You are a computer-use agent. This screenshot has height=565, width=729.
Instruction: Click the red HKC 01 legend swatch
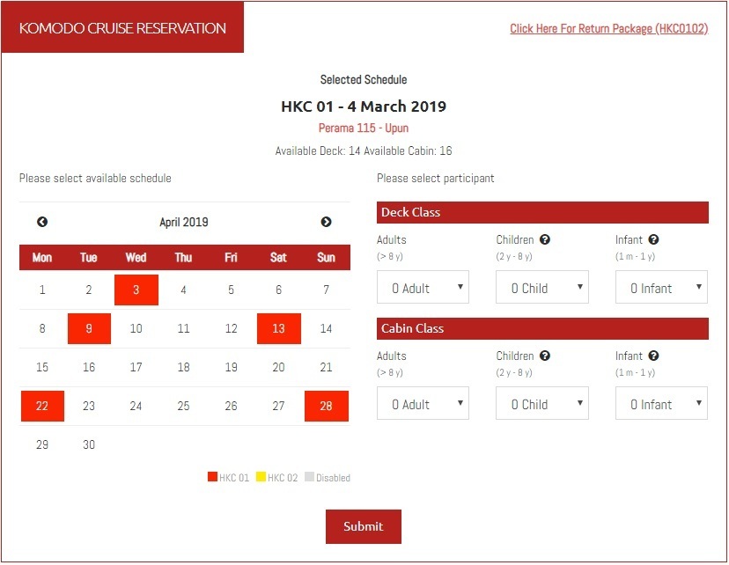tap(212, 477)
